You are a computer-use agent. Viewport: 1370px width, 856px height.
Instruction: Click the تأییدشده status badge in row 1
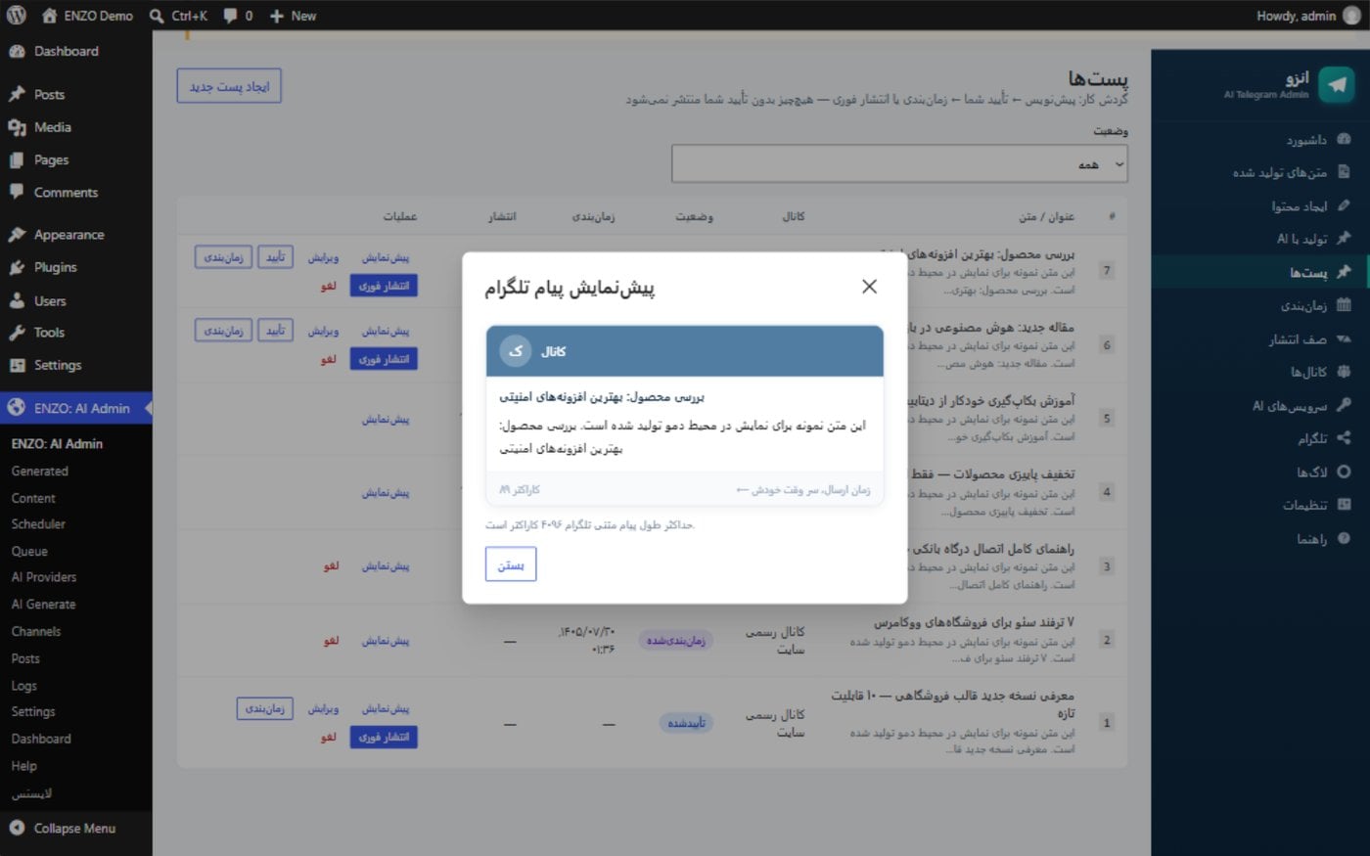(686, 723)
